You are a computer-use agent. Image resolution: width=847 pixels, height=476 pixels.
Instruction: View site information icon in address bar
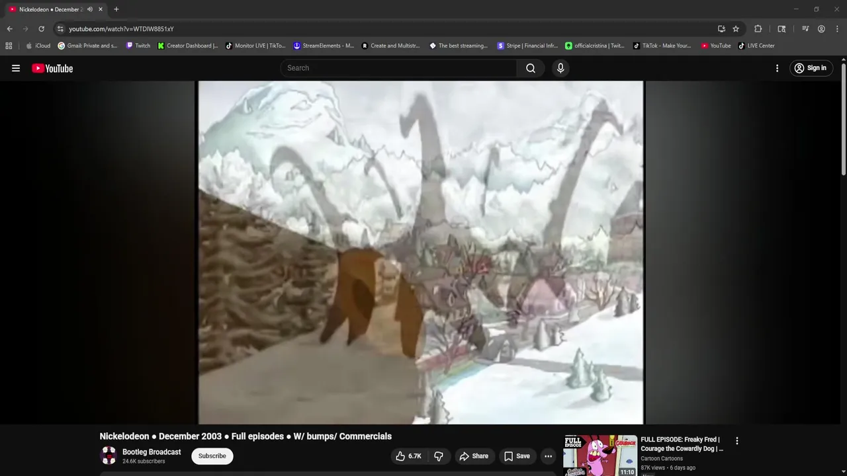pos(60,29)
